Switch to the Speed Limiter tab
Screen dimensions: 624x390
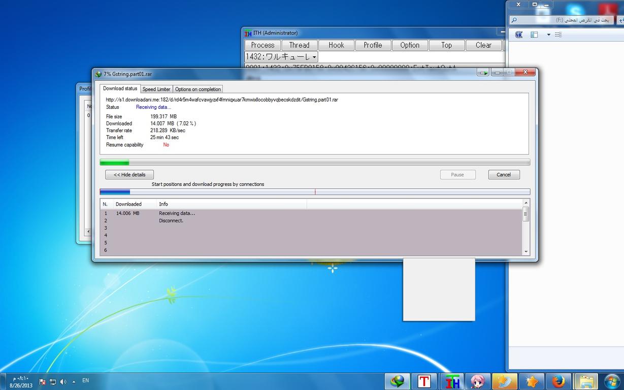pos(156,89)
